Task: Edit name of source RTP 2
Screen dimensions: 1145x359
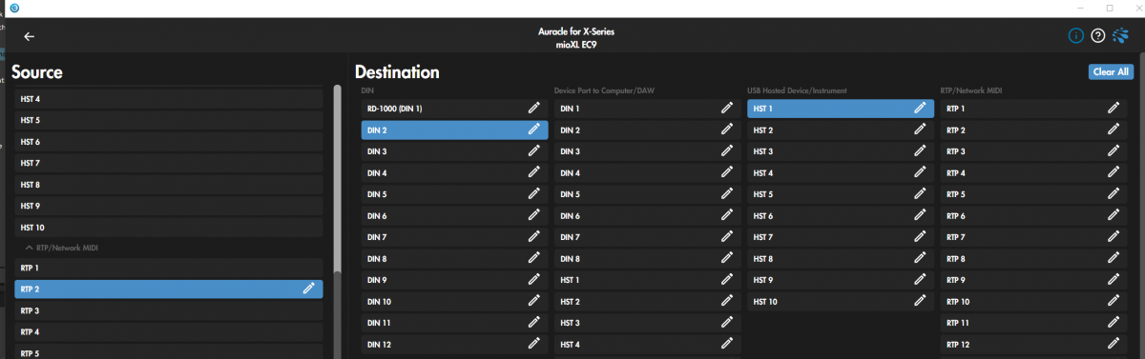Action: tap(308, 288)
